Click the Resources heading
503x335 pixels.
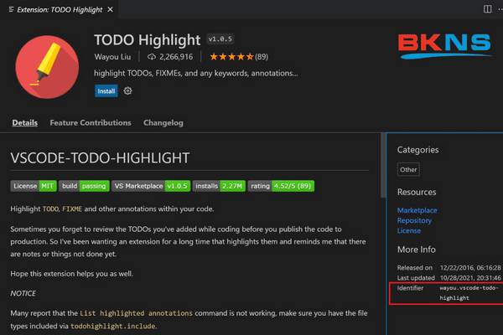coord(417,192)
